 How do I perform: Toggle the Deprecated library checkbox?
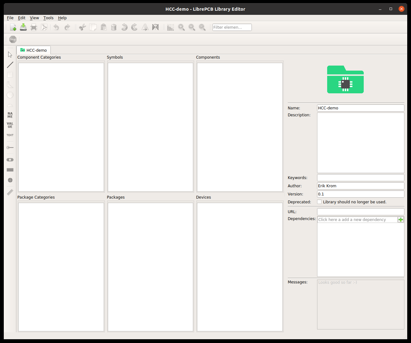click(319, 202)
